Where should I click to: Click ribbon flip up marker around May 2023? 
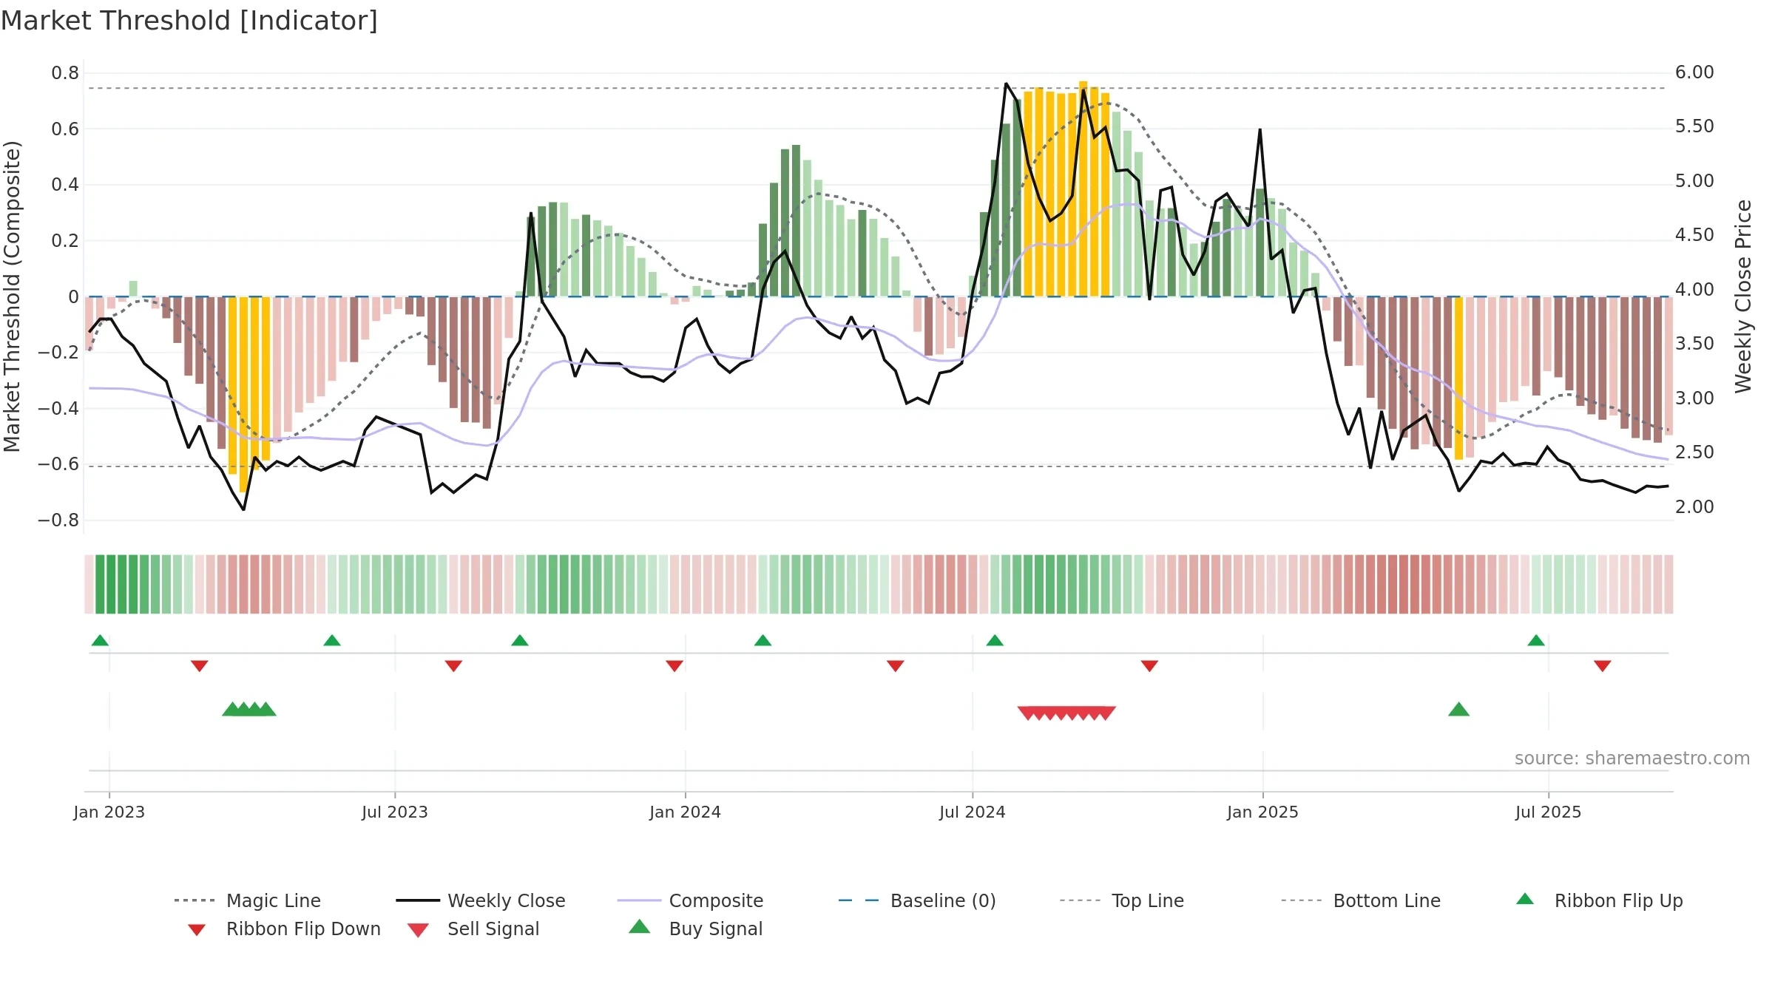[332, 640]
